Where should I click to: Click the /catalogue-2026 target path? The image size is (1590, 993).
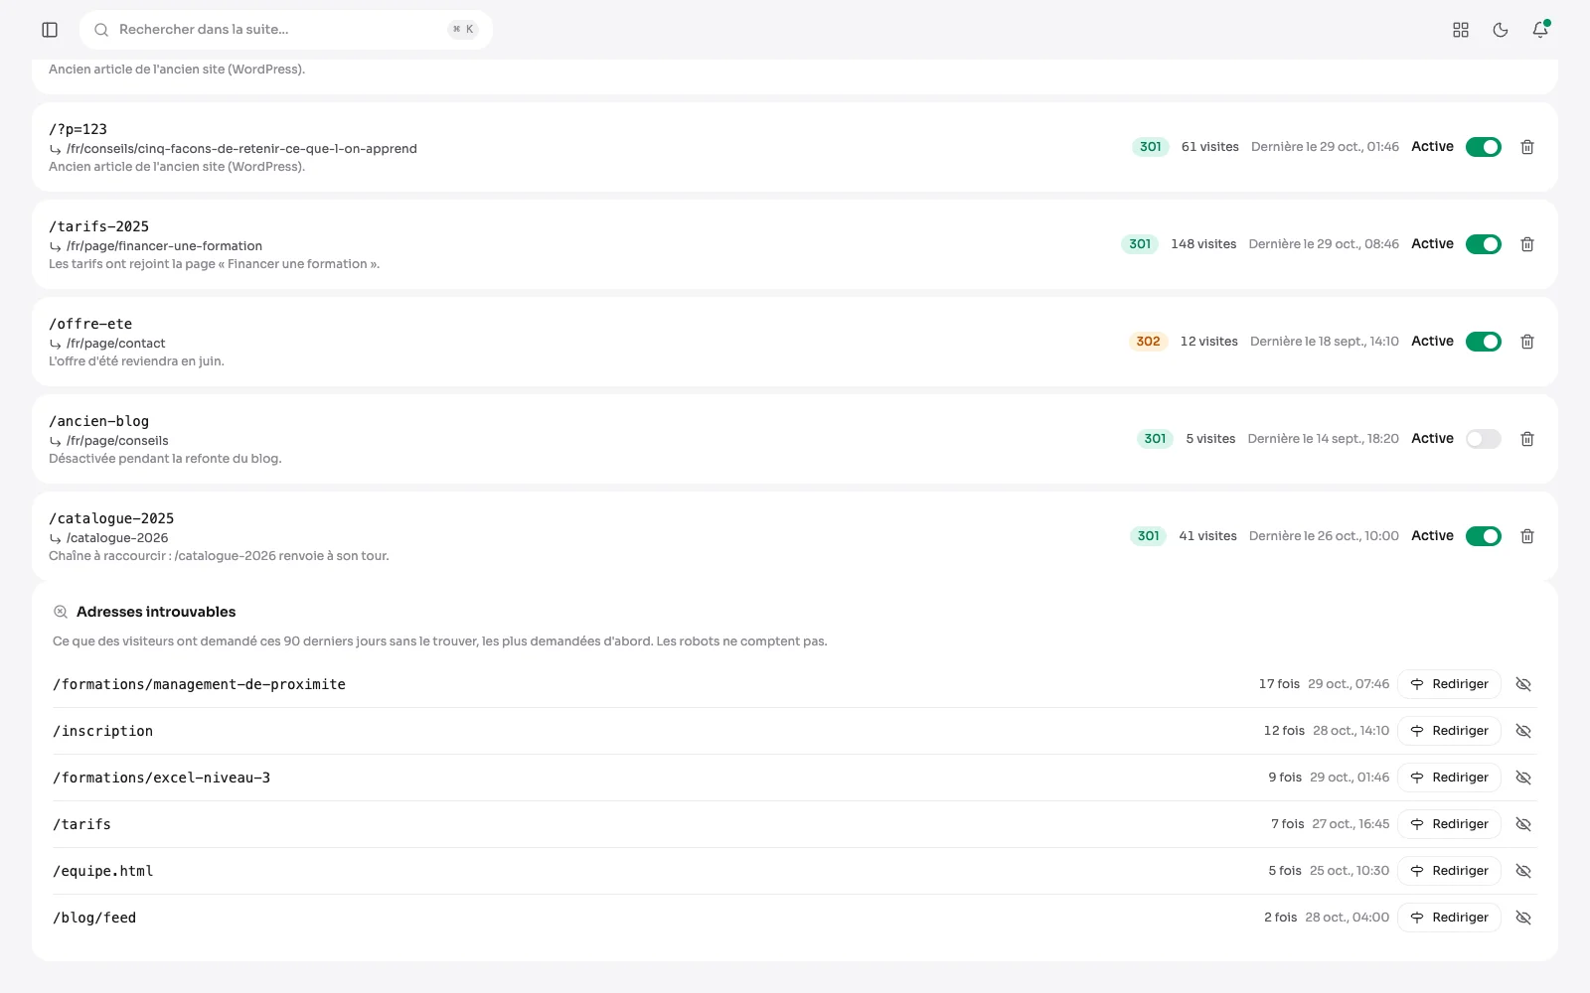[x=117, y=538]
